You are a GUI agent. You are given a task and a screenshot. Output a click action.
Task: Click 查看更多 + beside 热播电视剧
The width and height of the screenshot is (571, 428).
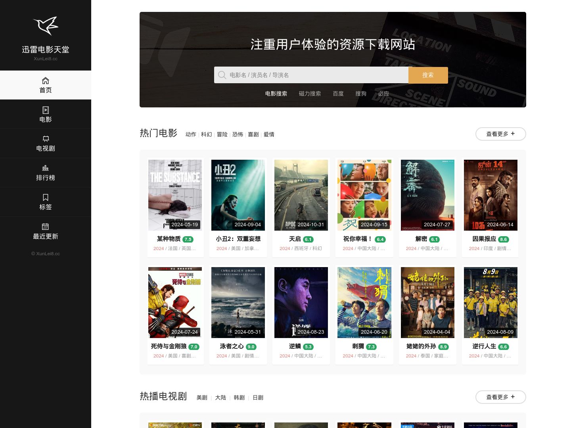pos(501,397)
